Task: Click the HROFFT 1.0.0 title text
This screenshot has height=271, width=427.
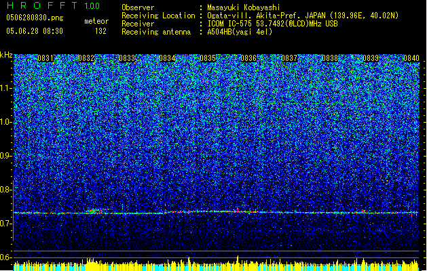Action: (x=53, y=5)
